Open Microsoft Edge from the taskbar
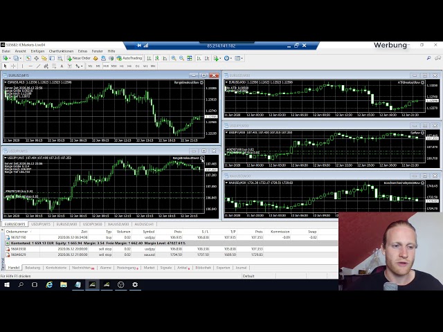The width and height of the screenshot is (443, 332). [x=49, y=284]
